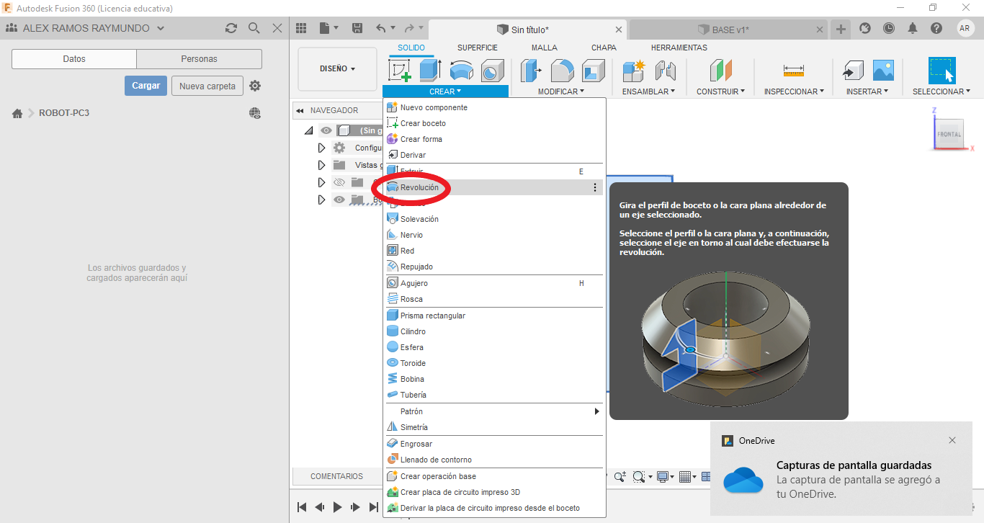Expand the Vistas guardadas node
This screenshot has height=523, width=984.
coord(322,165)
